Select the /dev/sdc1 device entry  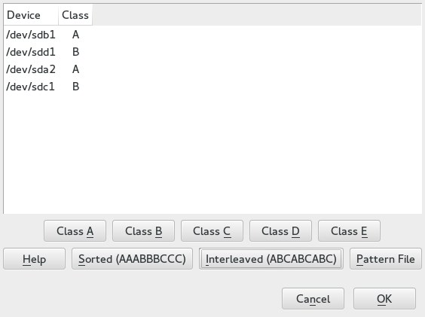(212, 87)
